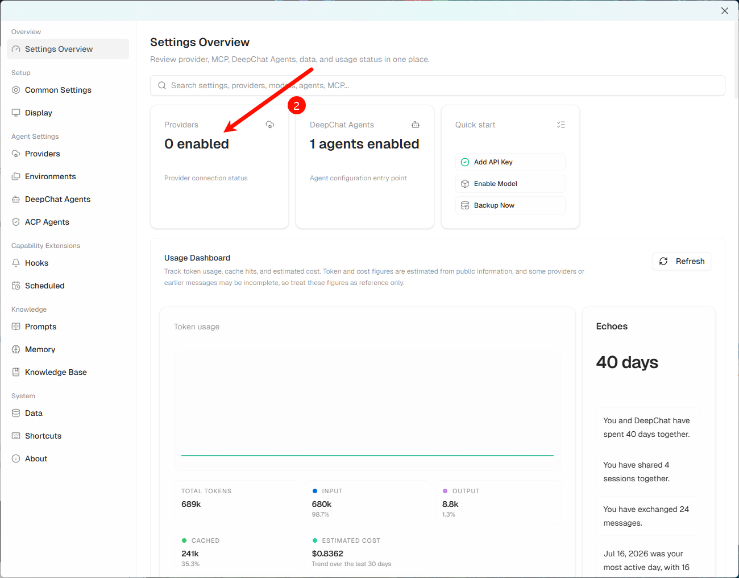Click the Display monitor icon
Image resolution: width=739 pixels, height=578 pixels.
pyautogui.click(x=16, y=113)
